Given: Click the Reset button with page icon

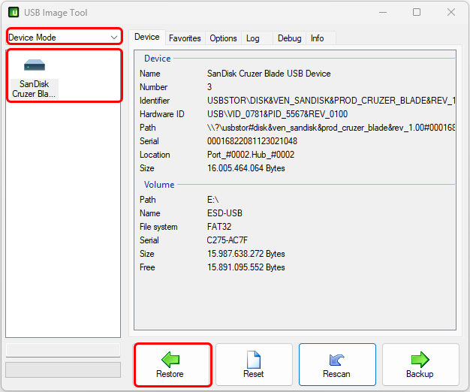Looking at the screenshot, I should (x=254, y=365).
